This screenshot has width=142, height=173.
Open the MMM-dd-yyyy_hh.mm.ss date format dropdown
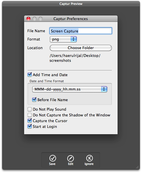[70, 89]
